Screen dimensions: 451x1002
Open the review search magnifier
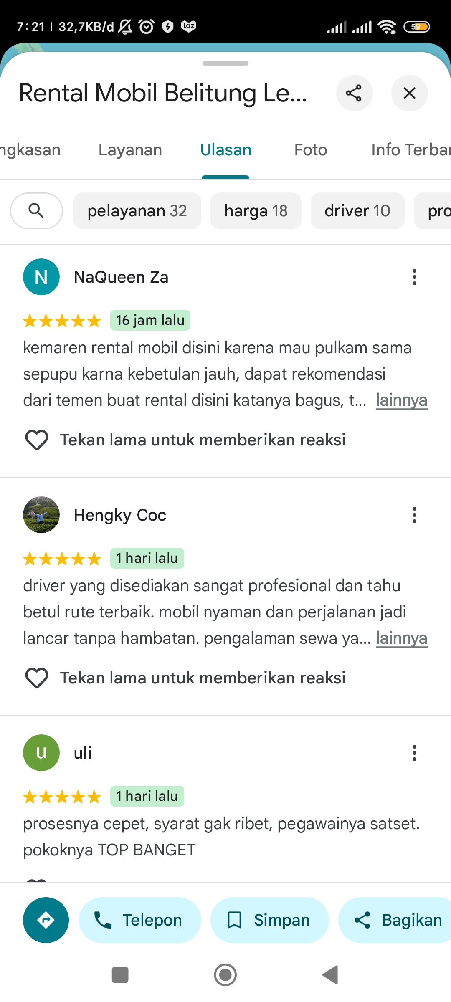coord(36,211)
